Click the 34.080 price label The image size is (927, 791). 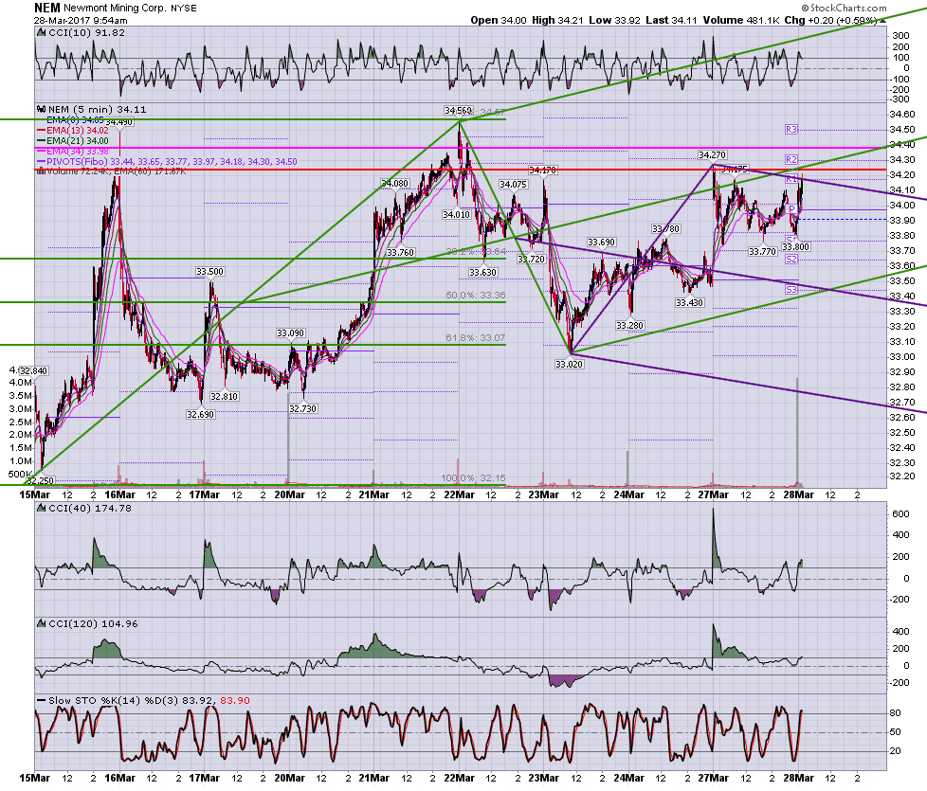pos(394,184)
